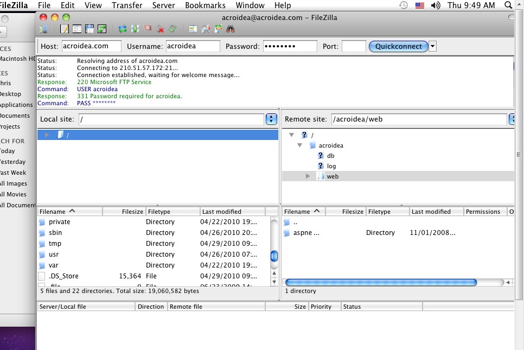This screenshot has height=350, width=524.
Task: Click the Port input field
Action: (x=354, y=46)
